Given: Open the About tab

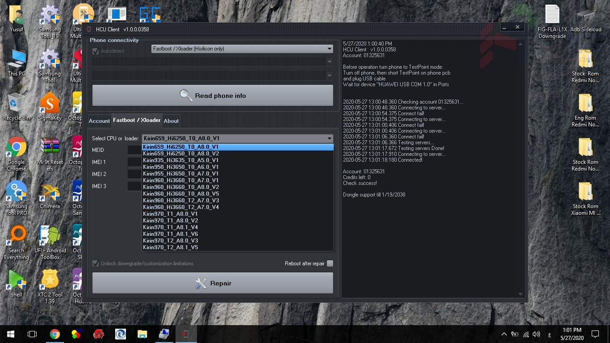Looking at the screenshot, I should coord(171,121).
